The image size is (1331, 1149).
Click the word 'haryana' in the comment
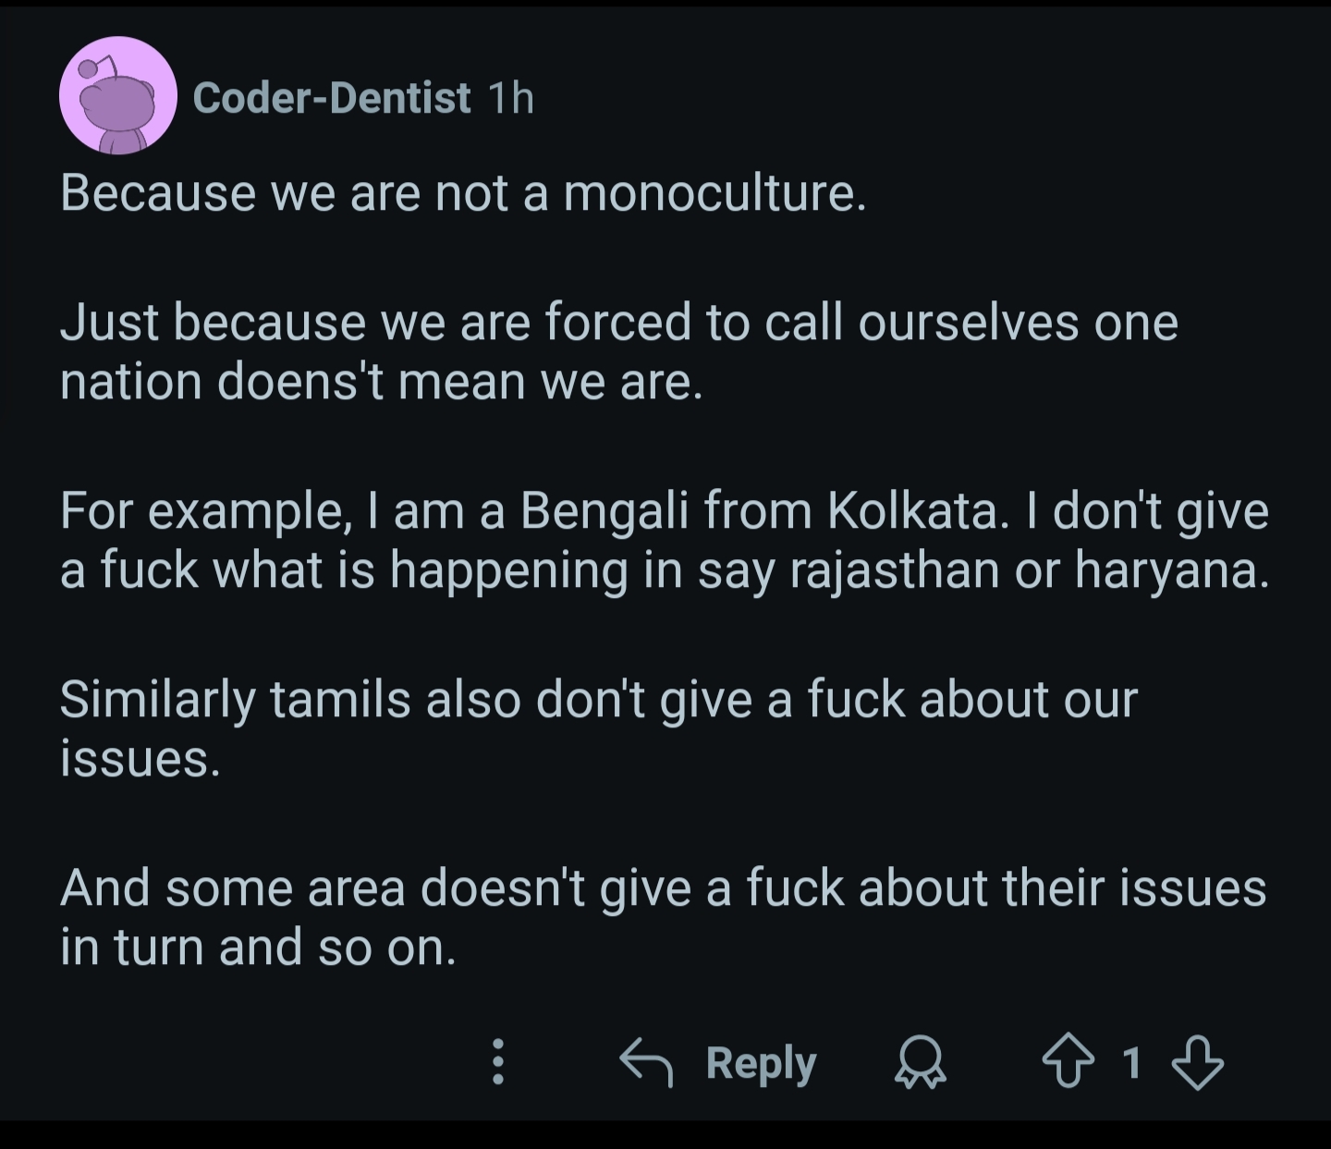coord(1171,570)
